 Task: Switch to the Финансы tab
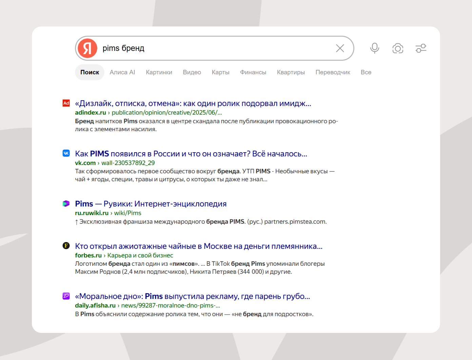(253, 72)
